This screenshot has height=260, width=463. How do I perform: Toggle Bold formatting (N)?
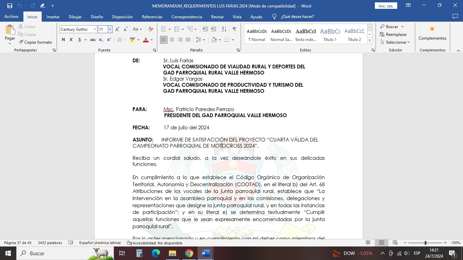tap(63, 40)
